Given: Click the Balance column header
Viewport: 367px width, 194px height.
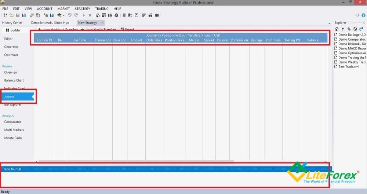Looking at the screenshot, I should coord(313,40).
